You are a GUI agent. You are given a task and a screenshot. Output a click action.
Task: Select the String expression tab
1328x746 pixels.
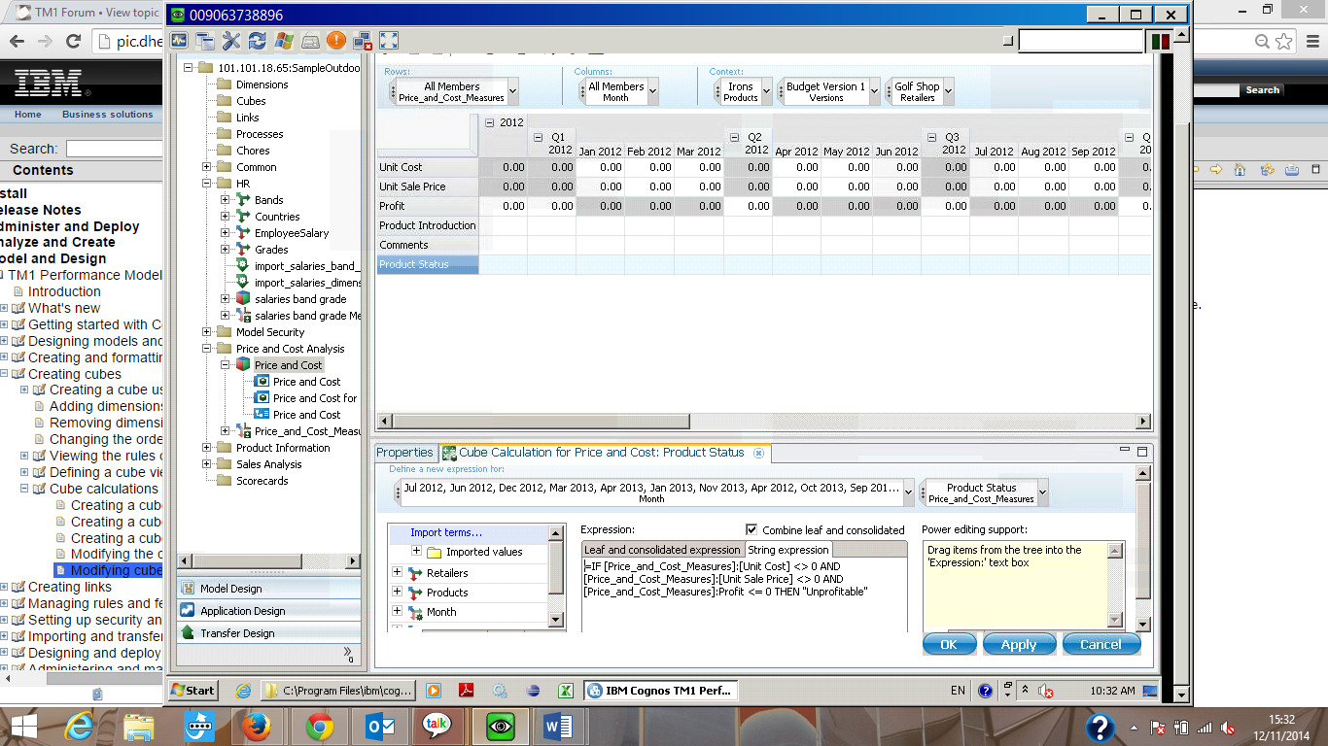tap(788, 550)
